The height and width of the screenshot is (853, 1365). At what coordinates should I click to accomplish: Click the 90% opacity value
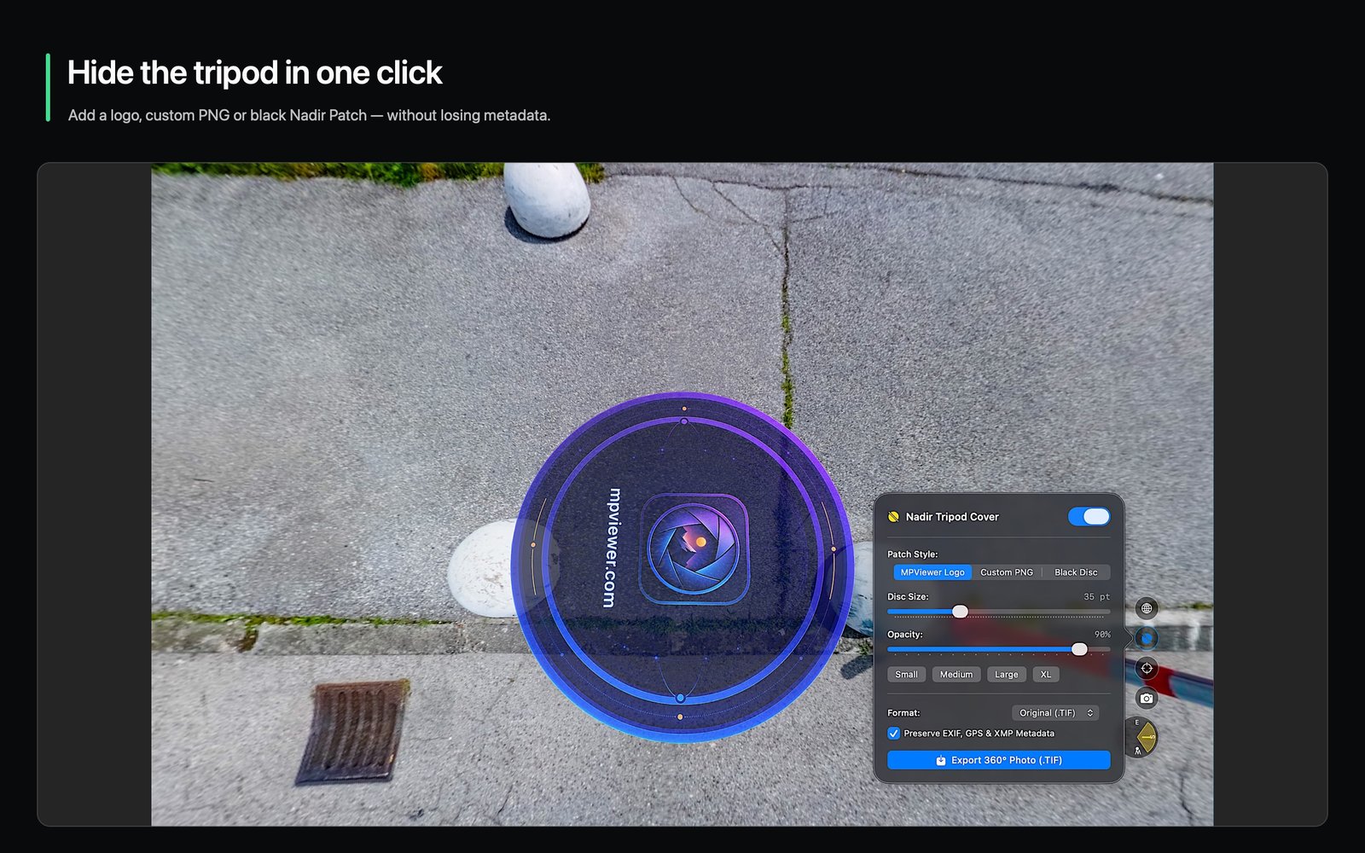(x=1102, y=635)
